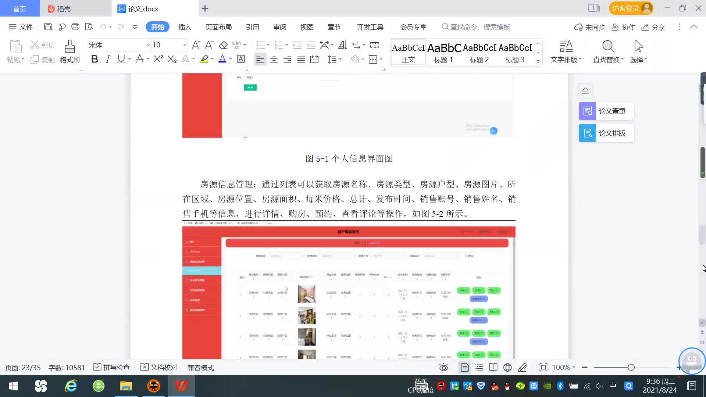Run 拼写检查 from the status bar
This screenshot has width=706, height=397.
point(111,367)
